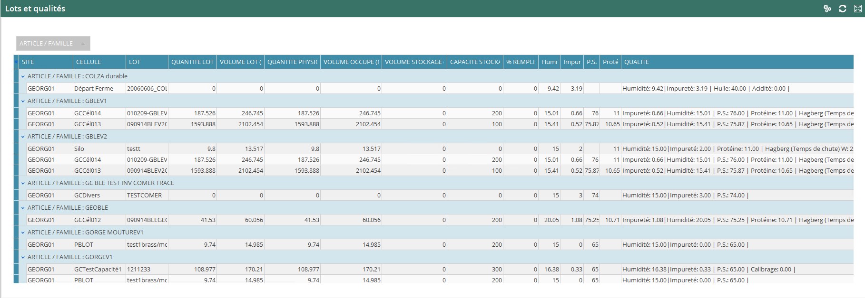Click the refresh icon in title bar
This screenshot has height=298, width=865.
pyautogui.click(x=843, y=9)
